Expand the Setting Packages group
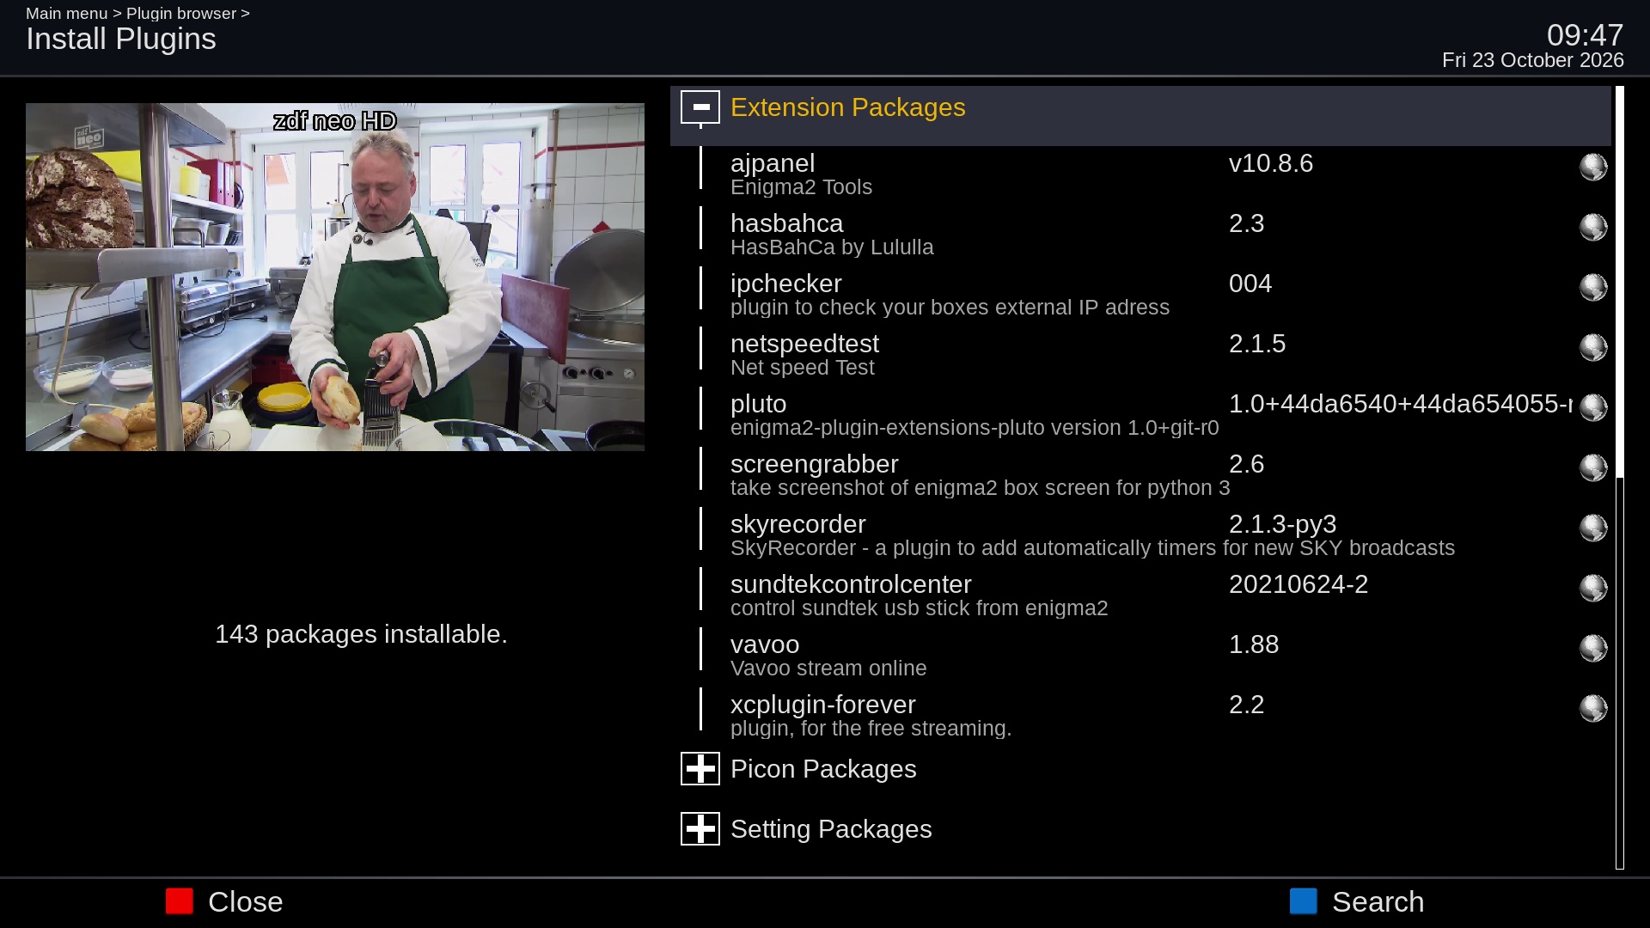This screenshot has height=928, width=1650. 700,829
